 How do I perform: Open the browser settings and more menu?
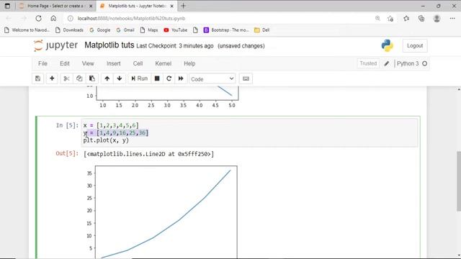(x=452, y=19)
